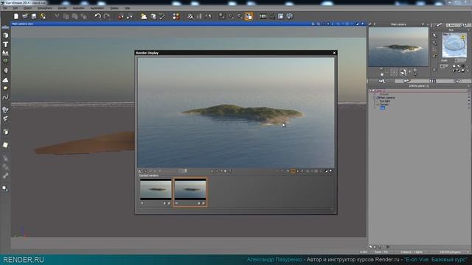Toggle the orange highlighted Render Display toolbar button

293,172
